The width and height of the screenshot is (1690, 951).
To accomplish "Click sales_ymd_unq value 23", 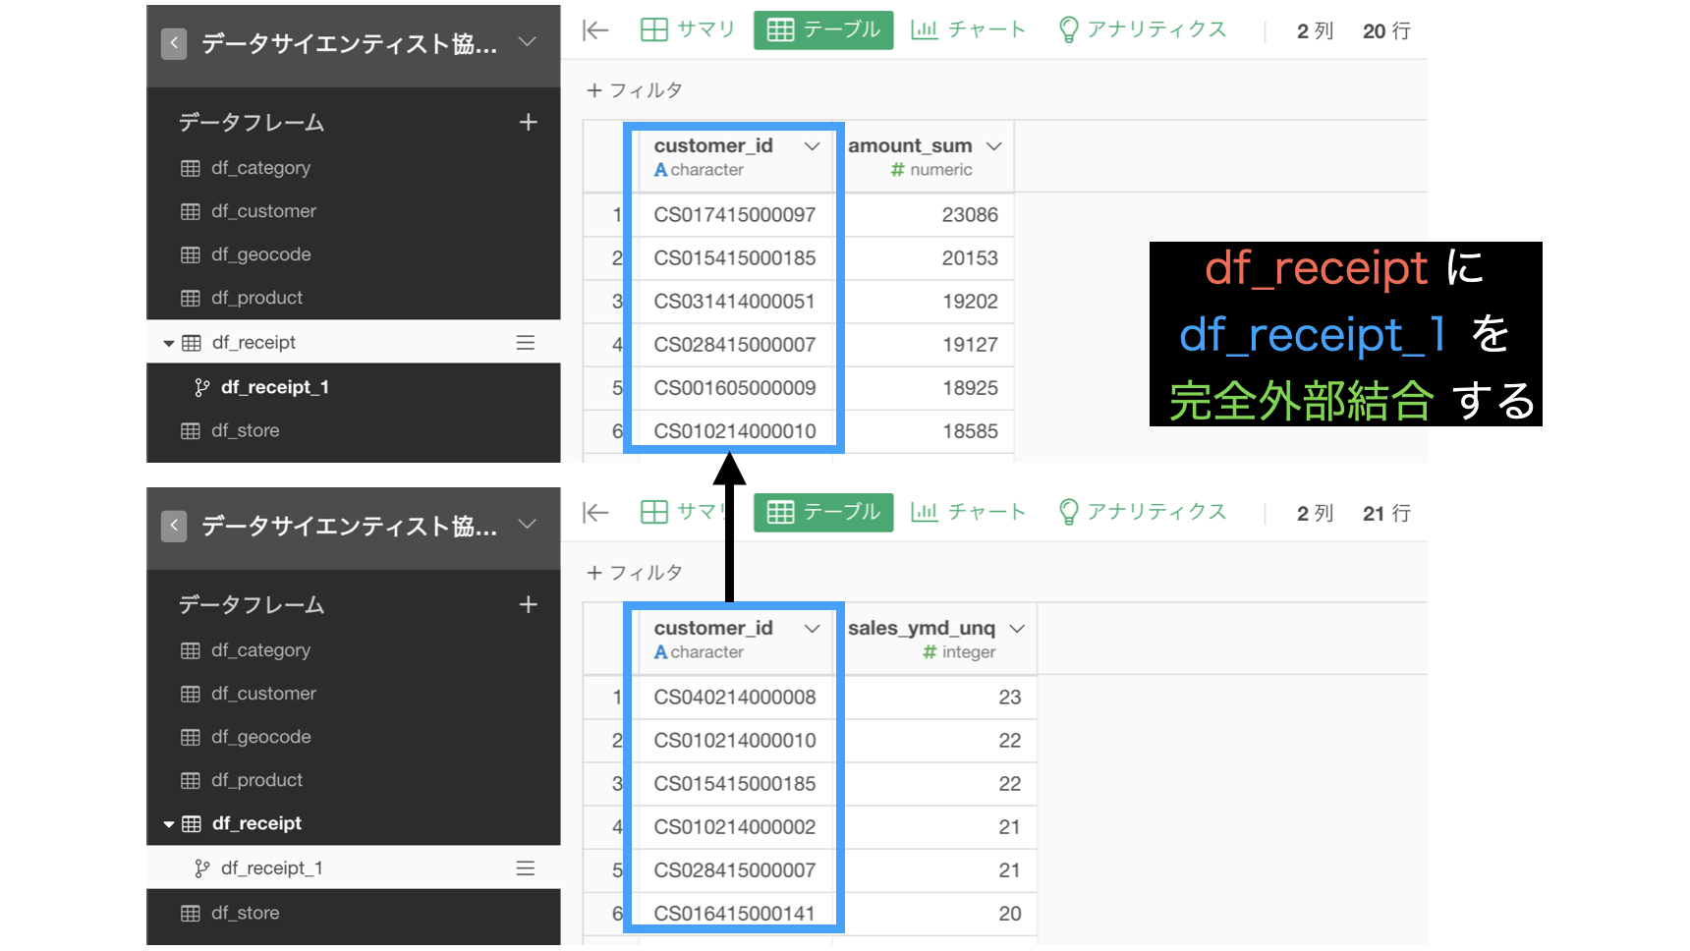I will tap(1010, 698).
